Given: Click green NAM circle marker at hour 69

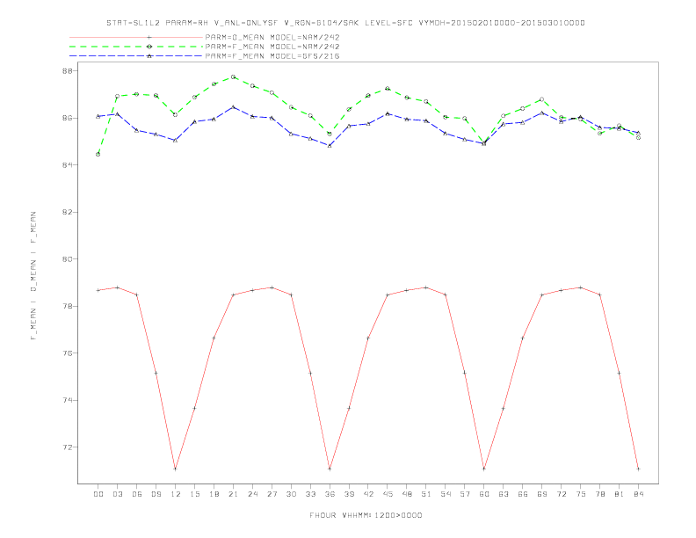Looking at the screenshot, I should 542,99.
